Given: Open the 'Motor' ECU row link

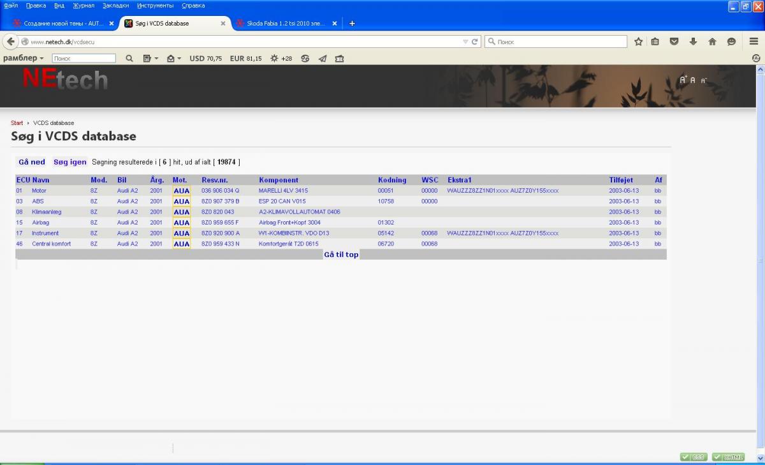Looking at the screenshot, I should pyautogui.click(x=39, y=191).
